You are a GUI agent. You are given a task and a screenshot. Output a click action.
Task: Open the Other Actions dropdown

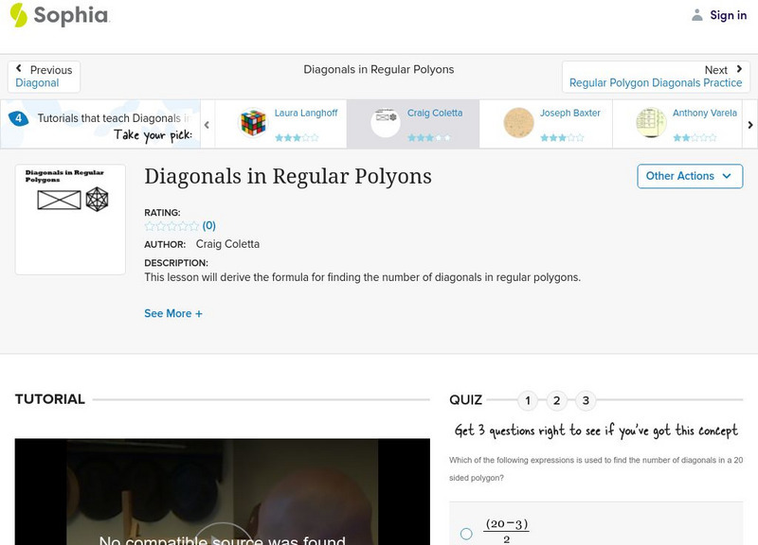(x=689, y=176)
